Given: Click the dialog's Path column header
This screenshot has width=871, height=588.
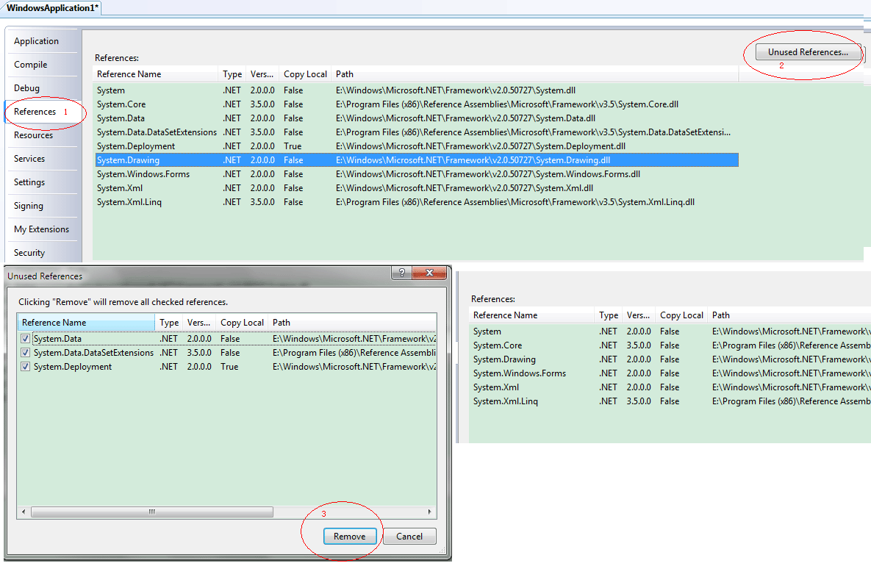Looking at the screenshot, I should pos(352,323).
